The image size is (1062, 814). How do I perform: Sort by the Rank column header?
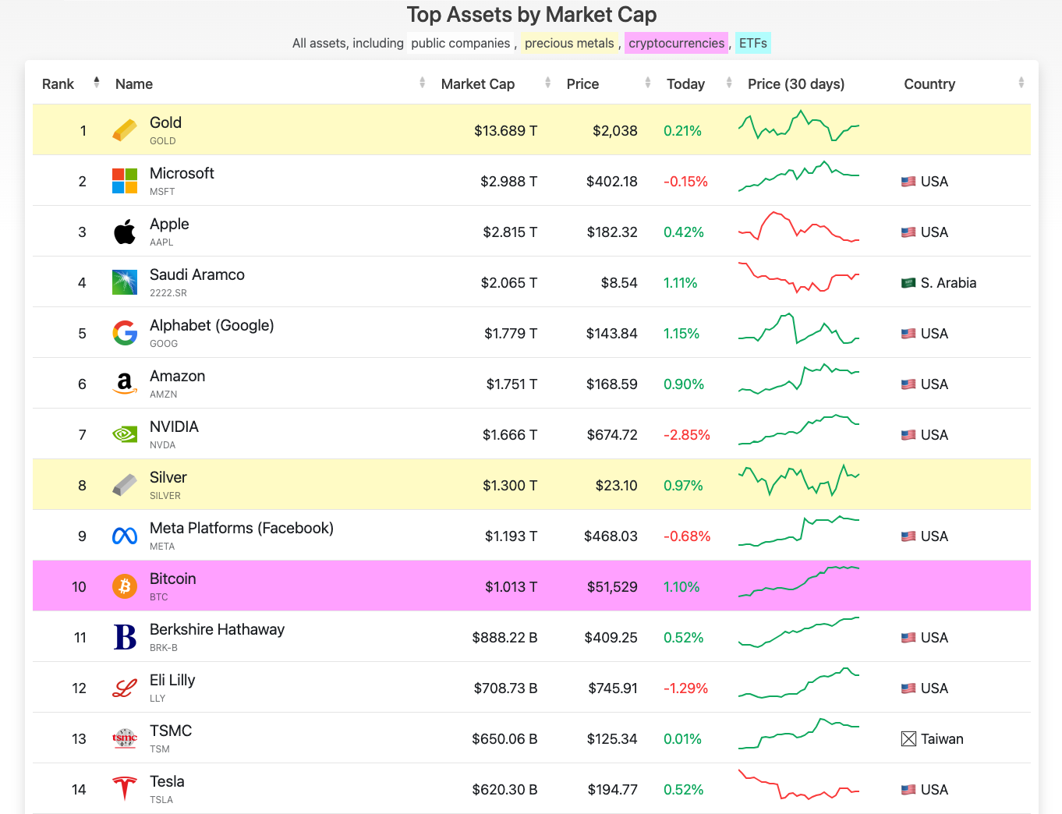click(58, 83)
